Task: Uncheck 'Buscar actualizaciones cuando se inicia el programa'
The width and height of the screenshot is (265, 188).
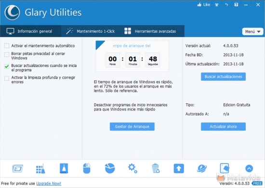Action: [x=7, y=66]
